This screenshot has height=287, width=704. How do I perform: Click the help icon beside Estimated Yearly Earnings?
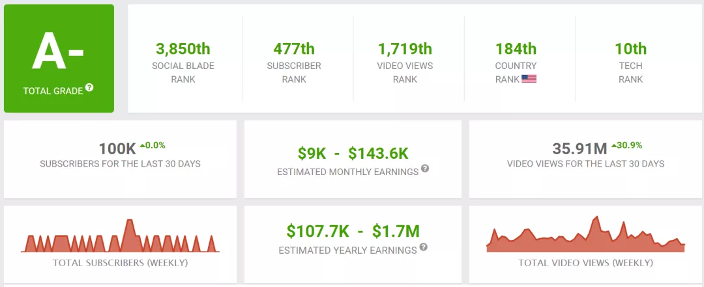(x=424, y=247)
